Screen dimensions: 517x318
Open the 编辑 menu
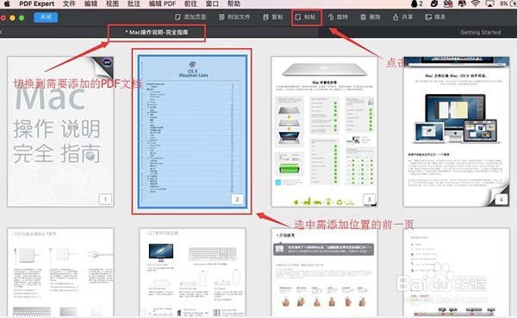(90, 3)
